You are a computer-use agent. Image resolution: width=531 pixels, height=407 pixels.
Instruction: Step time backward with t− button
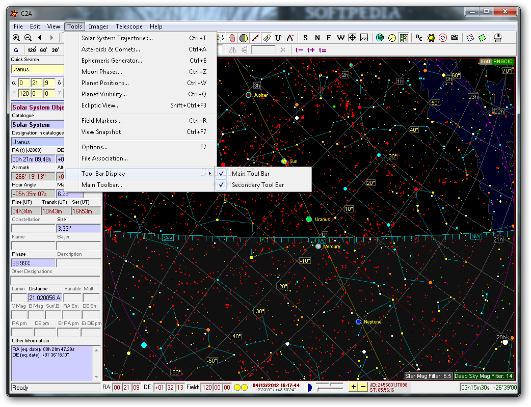pyautogui.click(x=299, y=50)
